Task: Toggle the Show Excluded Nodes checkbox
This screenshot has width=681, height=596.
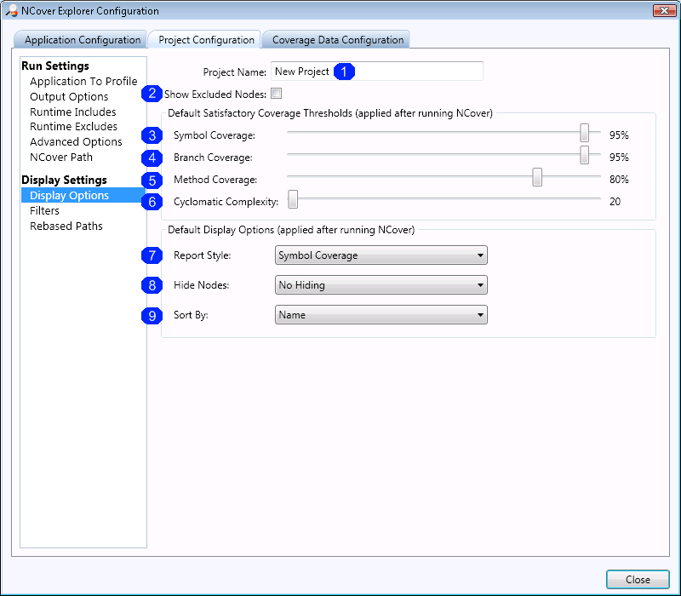Action: click(276, 94)
